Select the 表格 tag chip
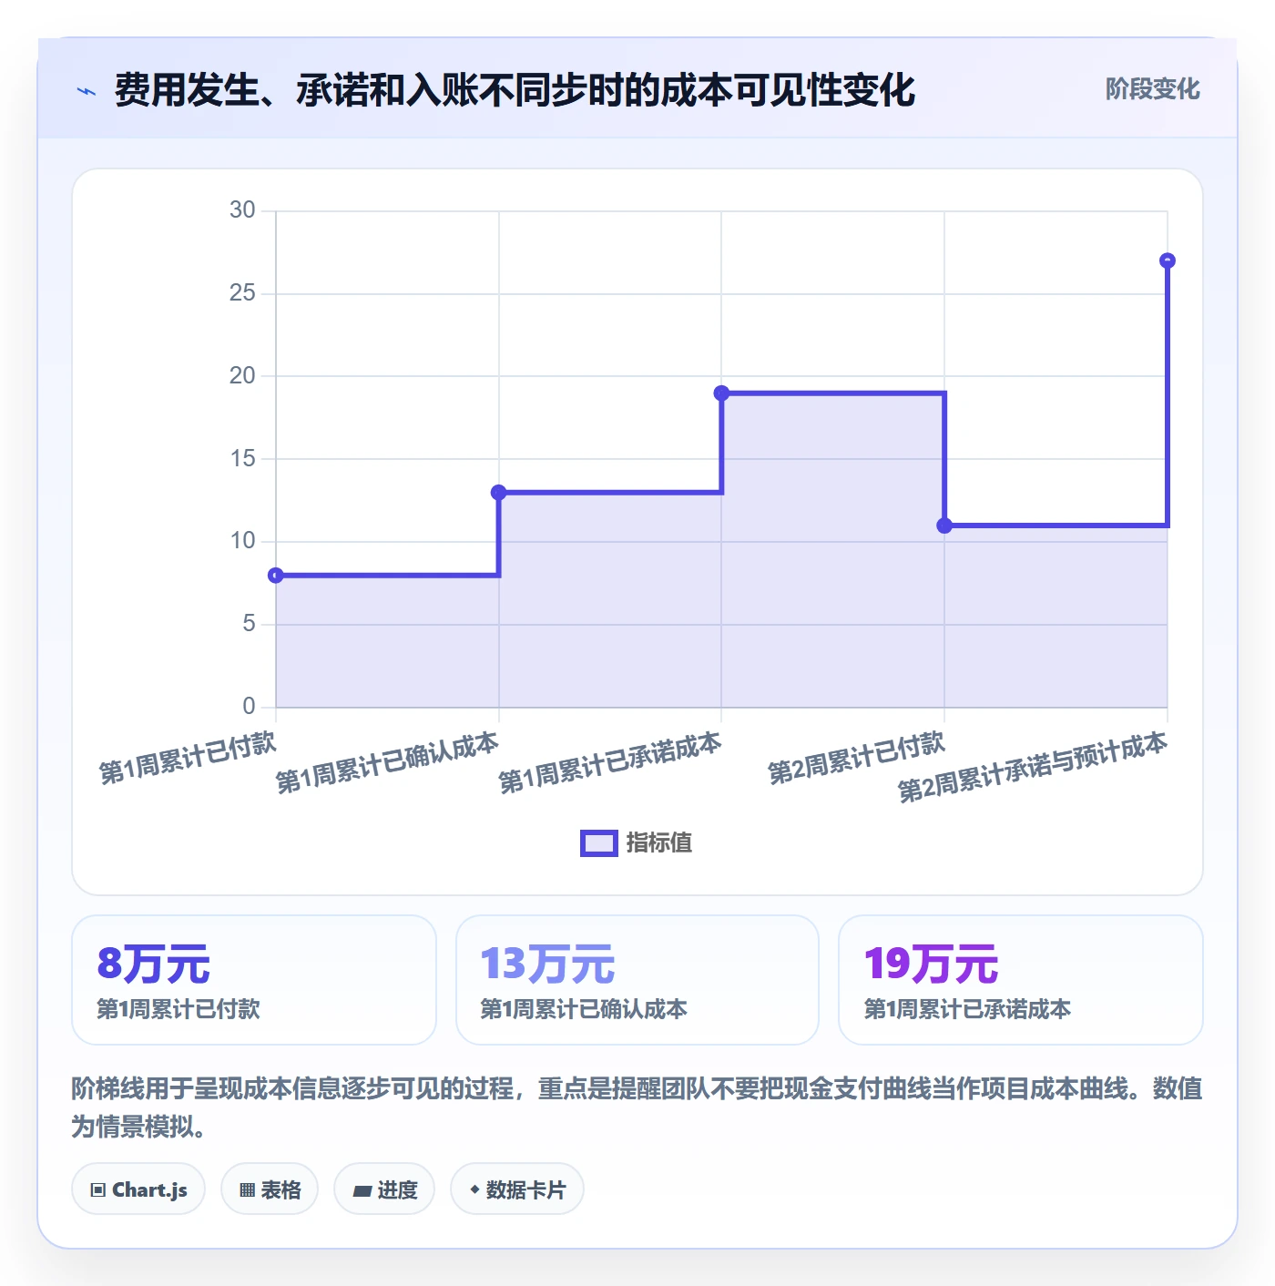This screenshot has width=1275, height=1286. [270, 1189]
